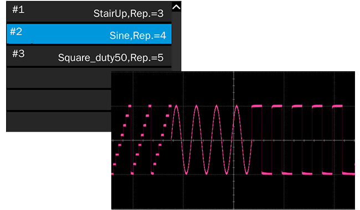Click the first sine wave peak
The height and width of the screenshot is (210, 360).
click(x=176, y=106)
